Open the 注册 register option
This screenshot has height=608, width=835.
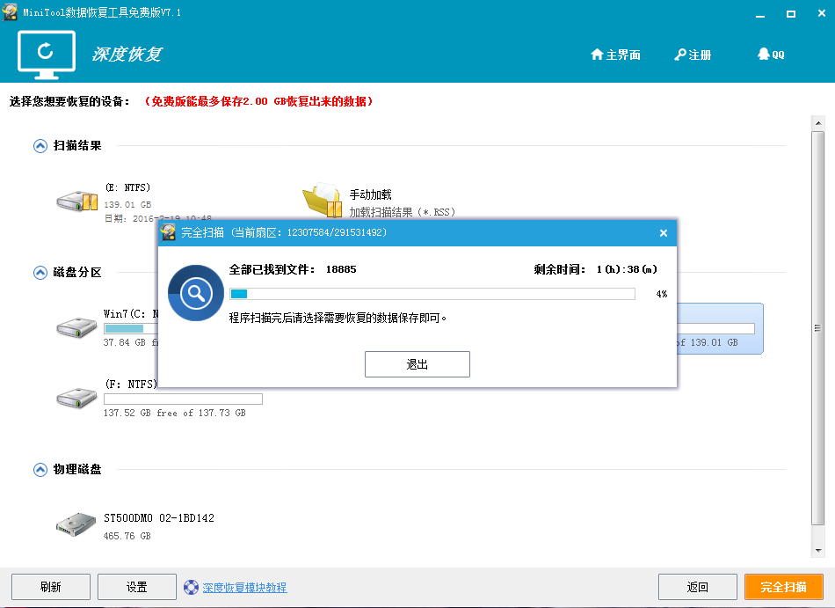coord(693,55)
